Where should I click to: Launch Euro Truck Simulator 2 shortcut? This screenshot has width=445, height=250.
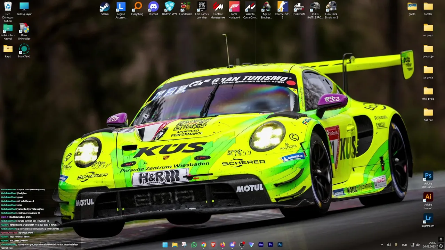(x=331, y=10)
